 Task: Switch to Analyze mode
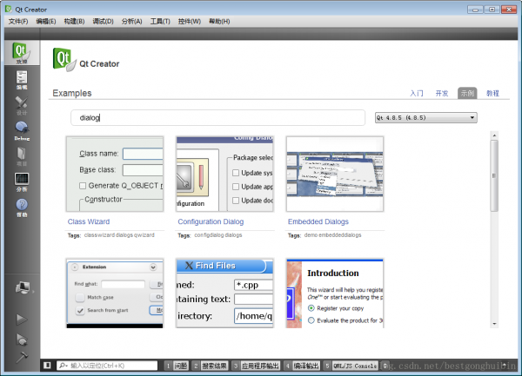pyautogui.click(x=22, y=182)
